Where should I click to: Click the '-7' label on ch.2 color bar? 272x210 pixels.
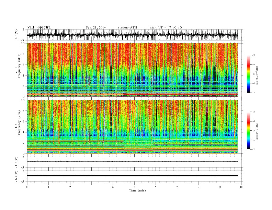(x=253, y=149)
